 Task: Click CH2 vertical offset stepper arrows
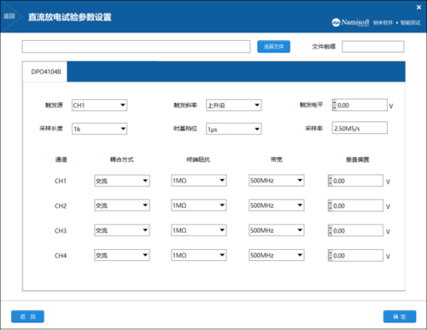point(330,206)
